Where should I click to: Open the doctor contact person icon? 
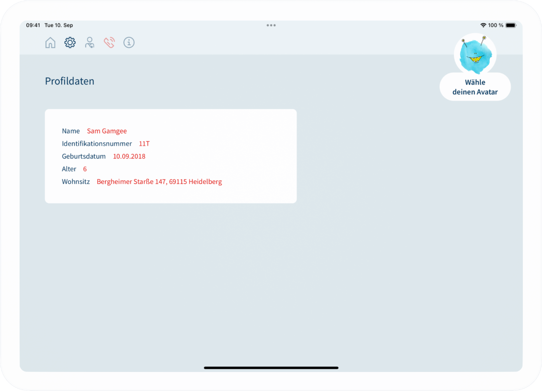90,43
